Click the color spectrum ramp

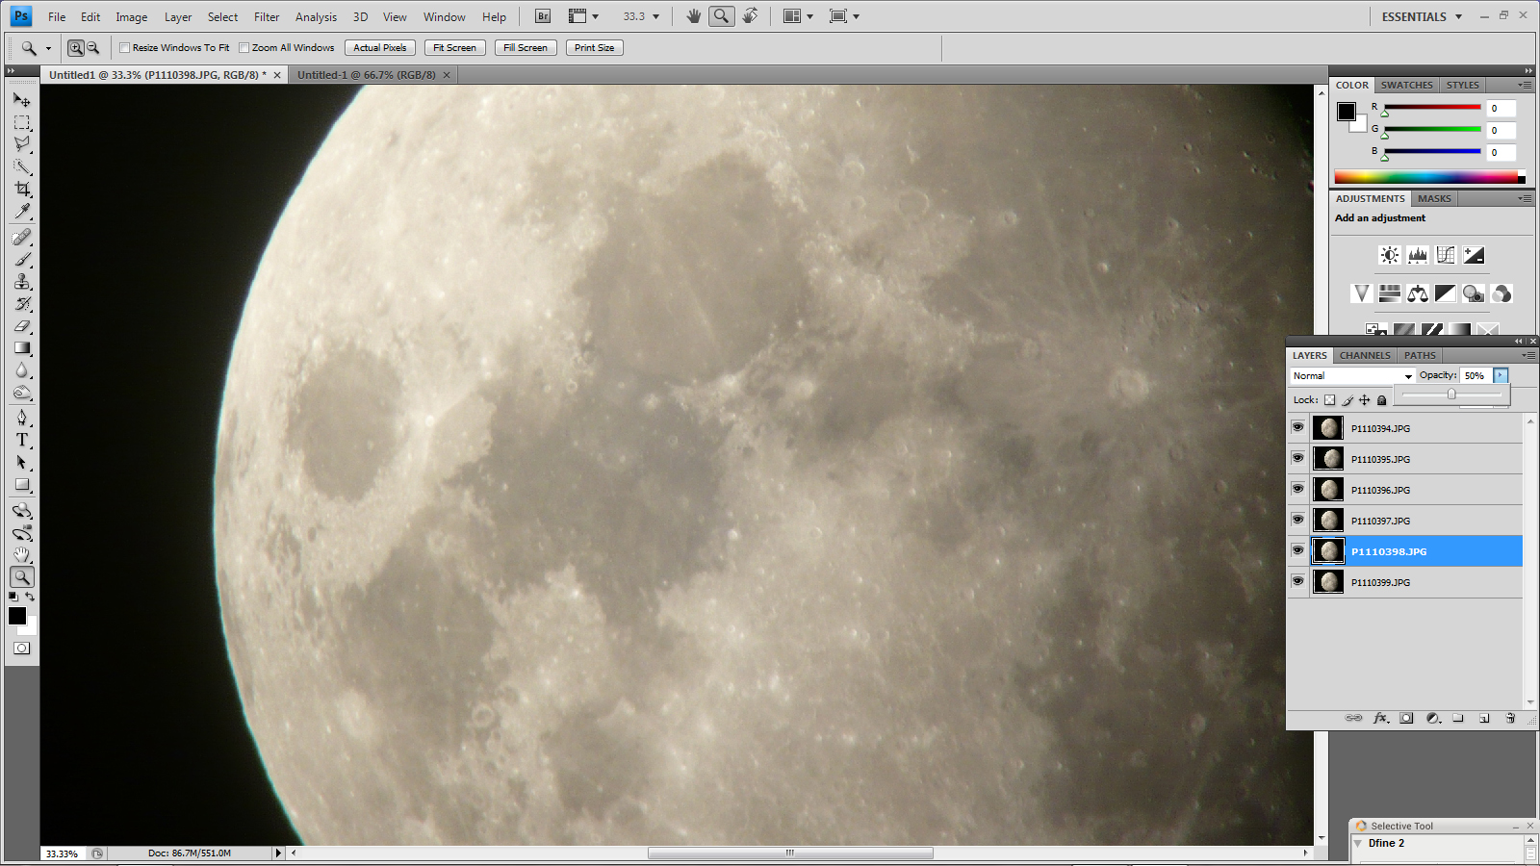pyautogui.click(x=1429, y=177)
